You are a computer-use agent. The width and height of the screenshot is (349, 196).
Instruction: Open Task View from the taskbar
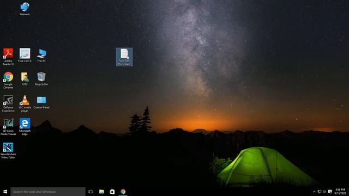[91, 192]
